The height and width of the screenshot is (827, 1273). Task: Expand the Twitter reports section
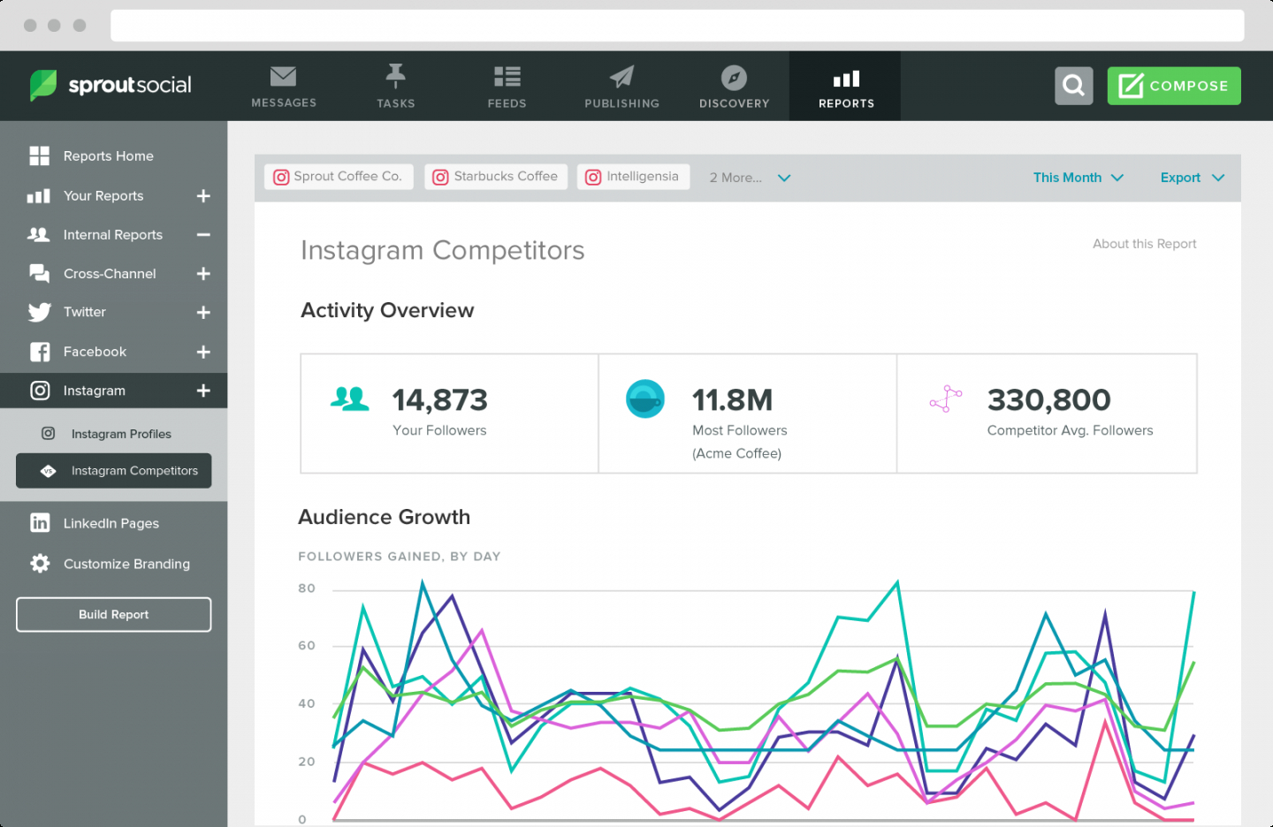(203, 313)
